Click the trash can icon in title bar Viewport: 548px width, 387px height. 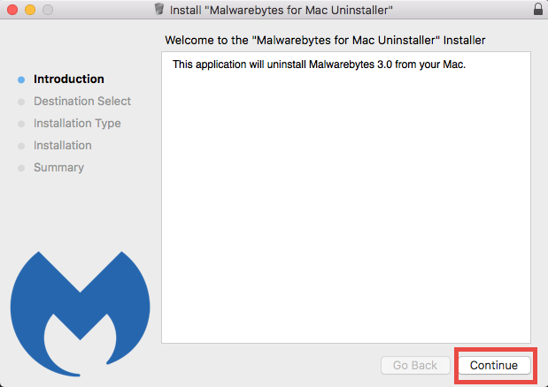pyautogui.click(x=159, y=9)
